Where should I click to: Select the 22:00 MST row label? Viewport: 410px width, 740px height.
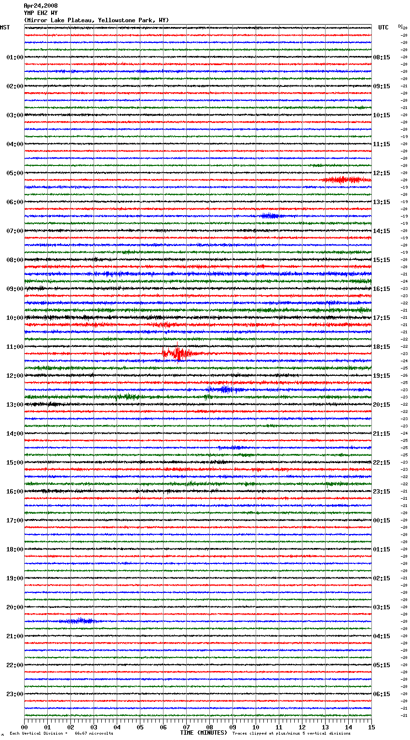coord(14,665)
